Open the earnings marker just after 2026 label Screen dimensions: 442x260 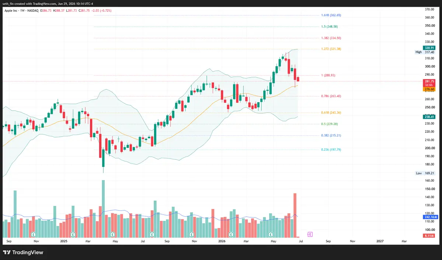pyautogui.click(x=231, y=234)
